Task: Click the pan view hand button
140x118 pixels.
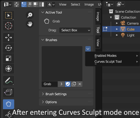Action: point(30,24)
